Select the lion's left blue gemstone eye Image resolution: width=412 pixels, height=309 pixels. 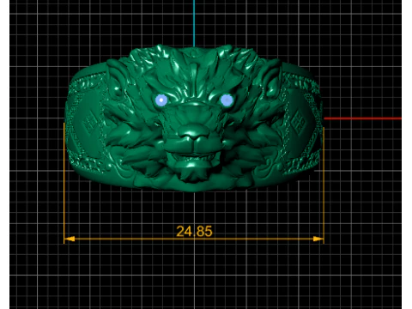(x=161, y=100)
